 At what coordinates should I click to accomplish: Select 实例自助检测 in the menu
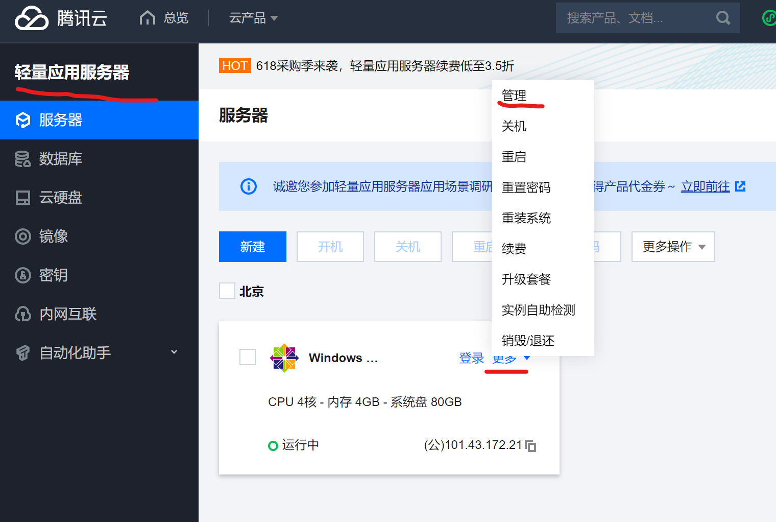pyautogui.click(x=543, y=310)
